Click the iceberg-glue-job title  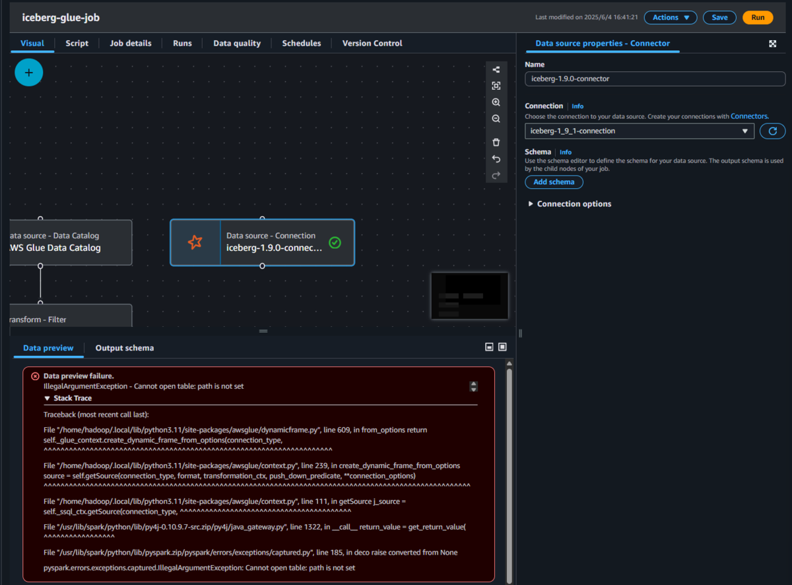click(61, 18)
